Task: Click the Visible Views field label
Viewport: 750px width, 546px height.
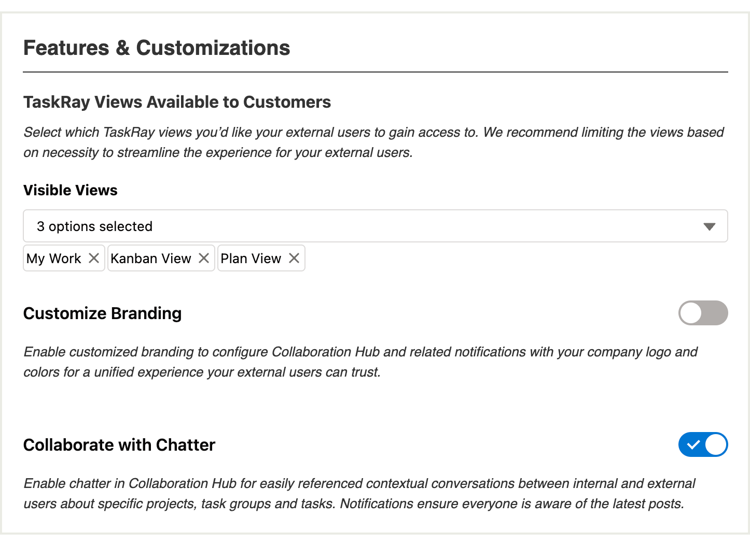Action: [71, 190]
